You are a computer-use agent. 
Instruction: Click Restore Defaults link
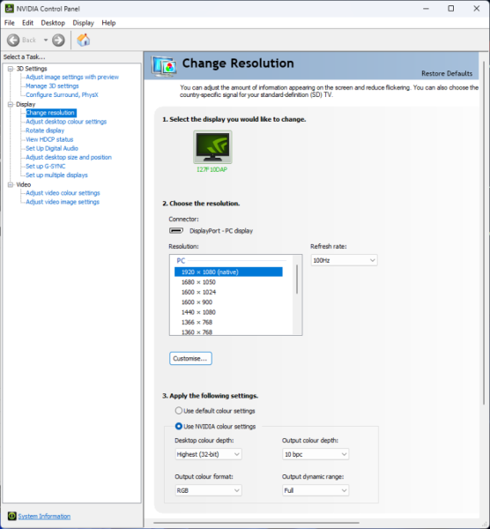pos(447,73)
